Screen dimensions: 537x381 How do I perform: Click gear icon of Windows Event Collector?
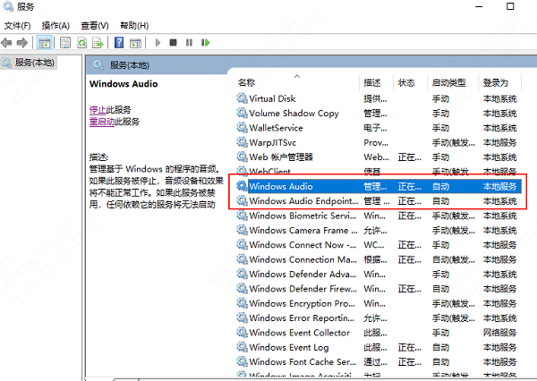(x=243, y=333)
